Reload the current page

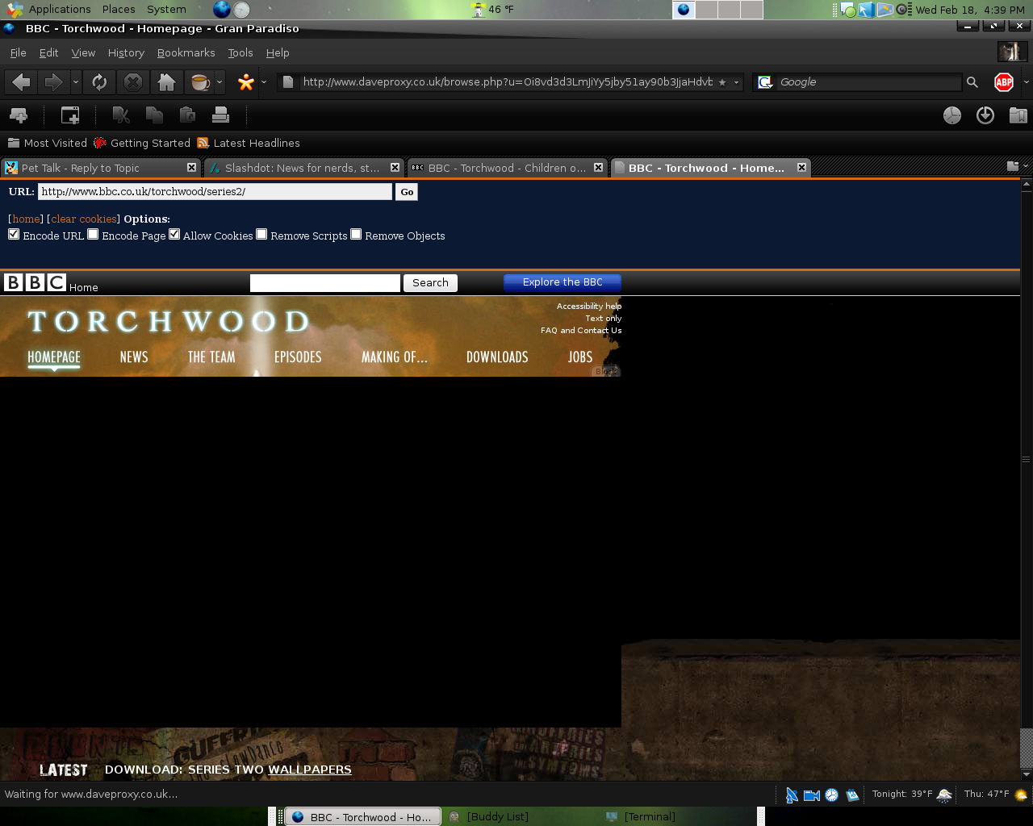click(99, 82)
